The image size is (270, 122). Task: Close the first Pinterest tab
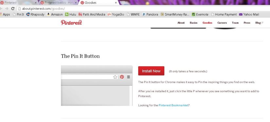point(36,3)
